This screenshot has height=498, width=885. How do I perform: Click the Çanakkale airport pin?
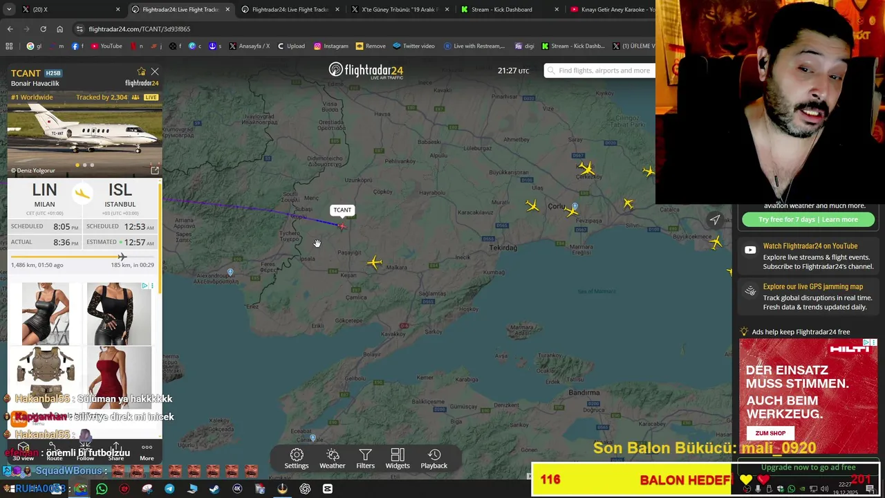(x=313, y=438)
